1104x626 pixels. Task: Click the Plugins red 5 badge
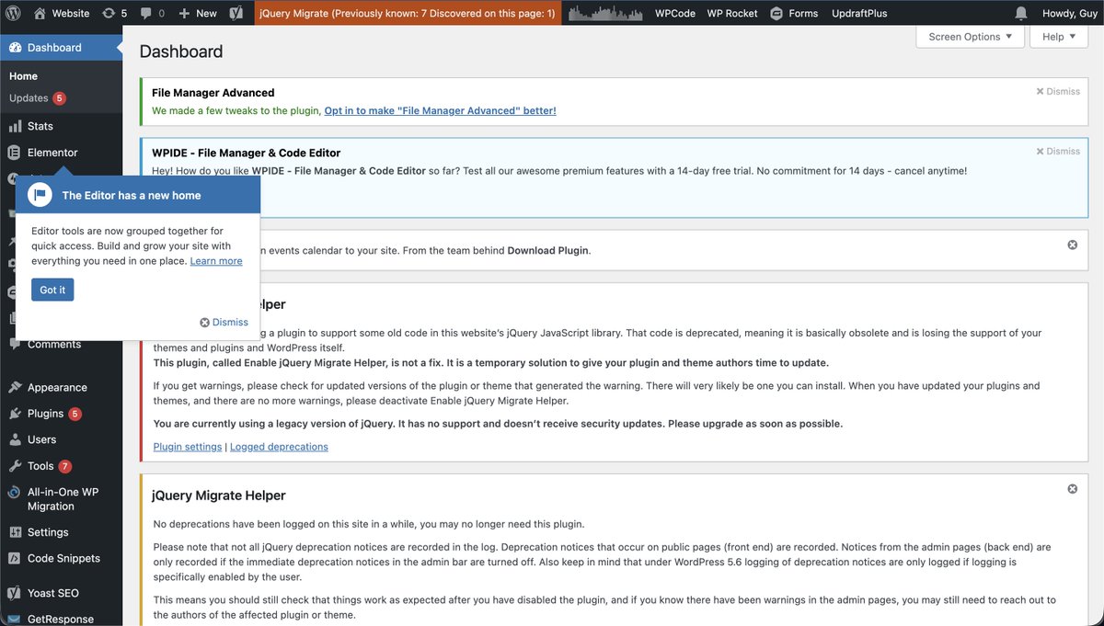(x=75, y=414)
